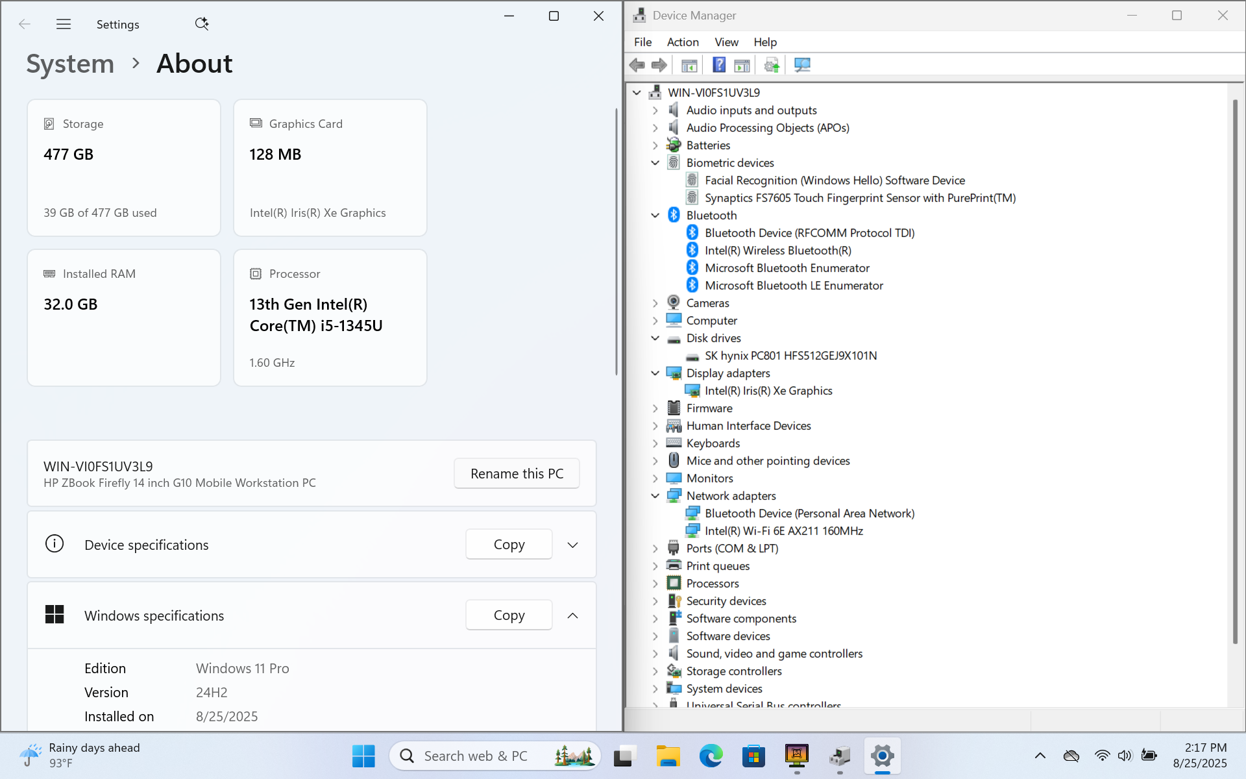Screen dimensions: 1246x779
Task: Open the View menu in Device Manager
Action: [726, 42]
